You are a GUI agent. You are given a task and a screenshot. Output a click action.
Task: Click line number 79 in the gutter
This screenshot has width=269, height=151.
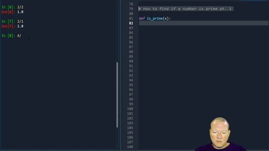(x=131, y=9)
